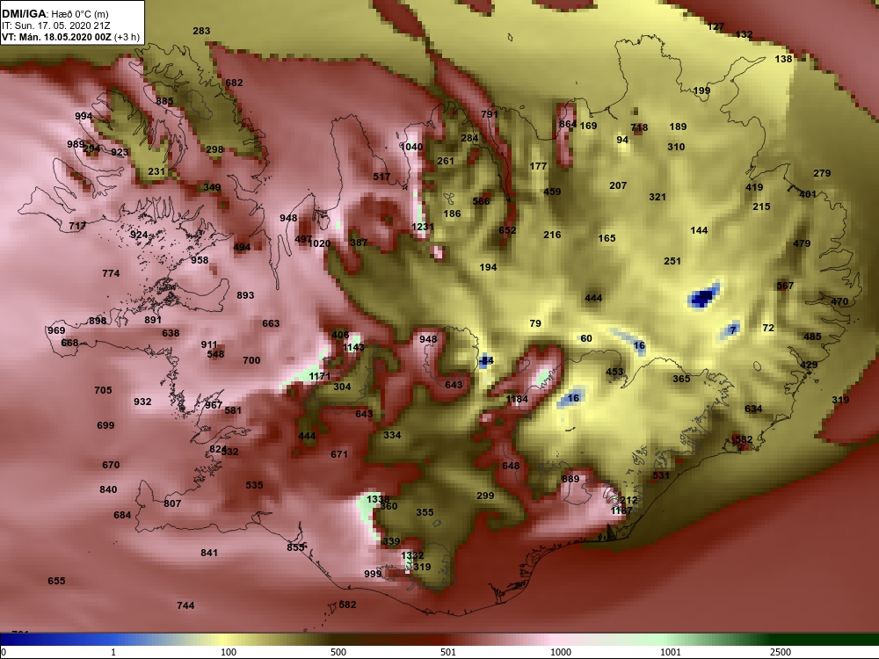Click the map value '969'
This screenshot has height=659, width=879.
tap(56, 330)
